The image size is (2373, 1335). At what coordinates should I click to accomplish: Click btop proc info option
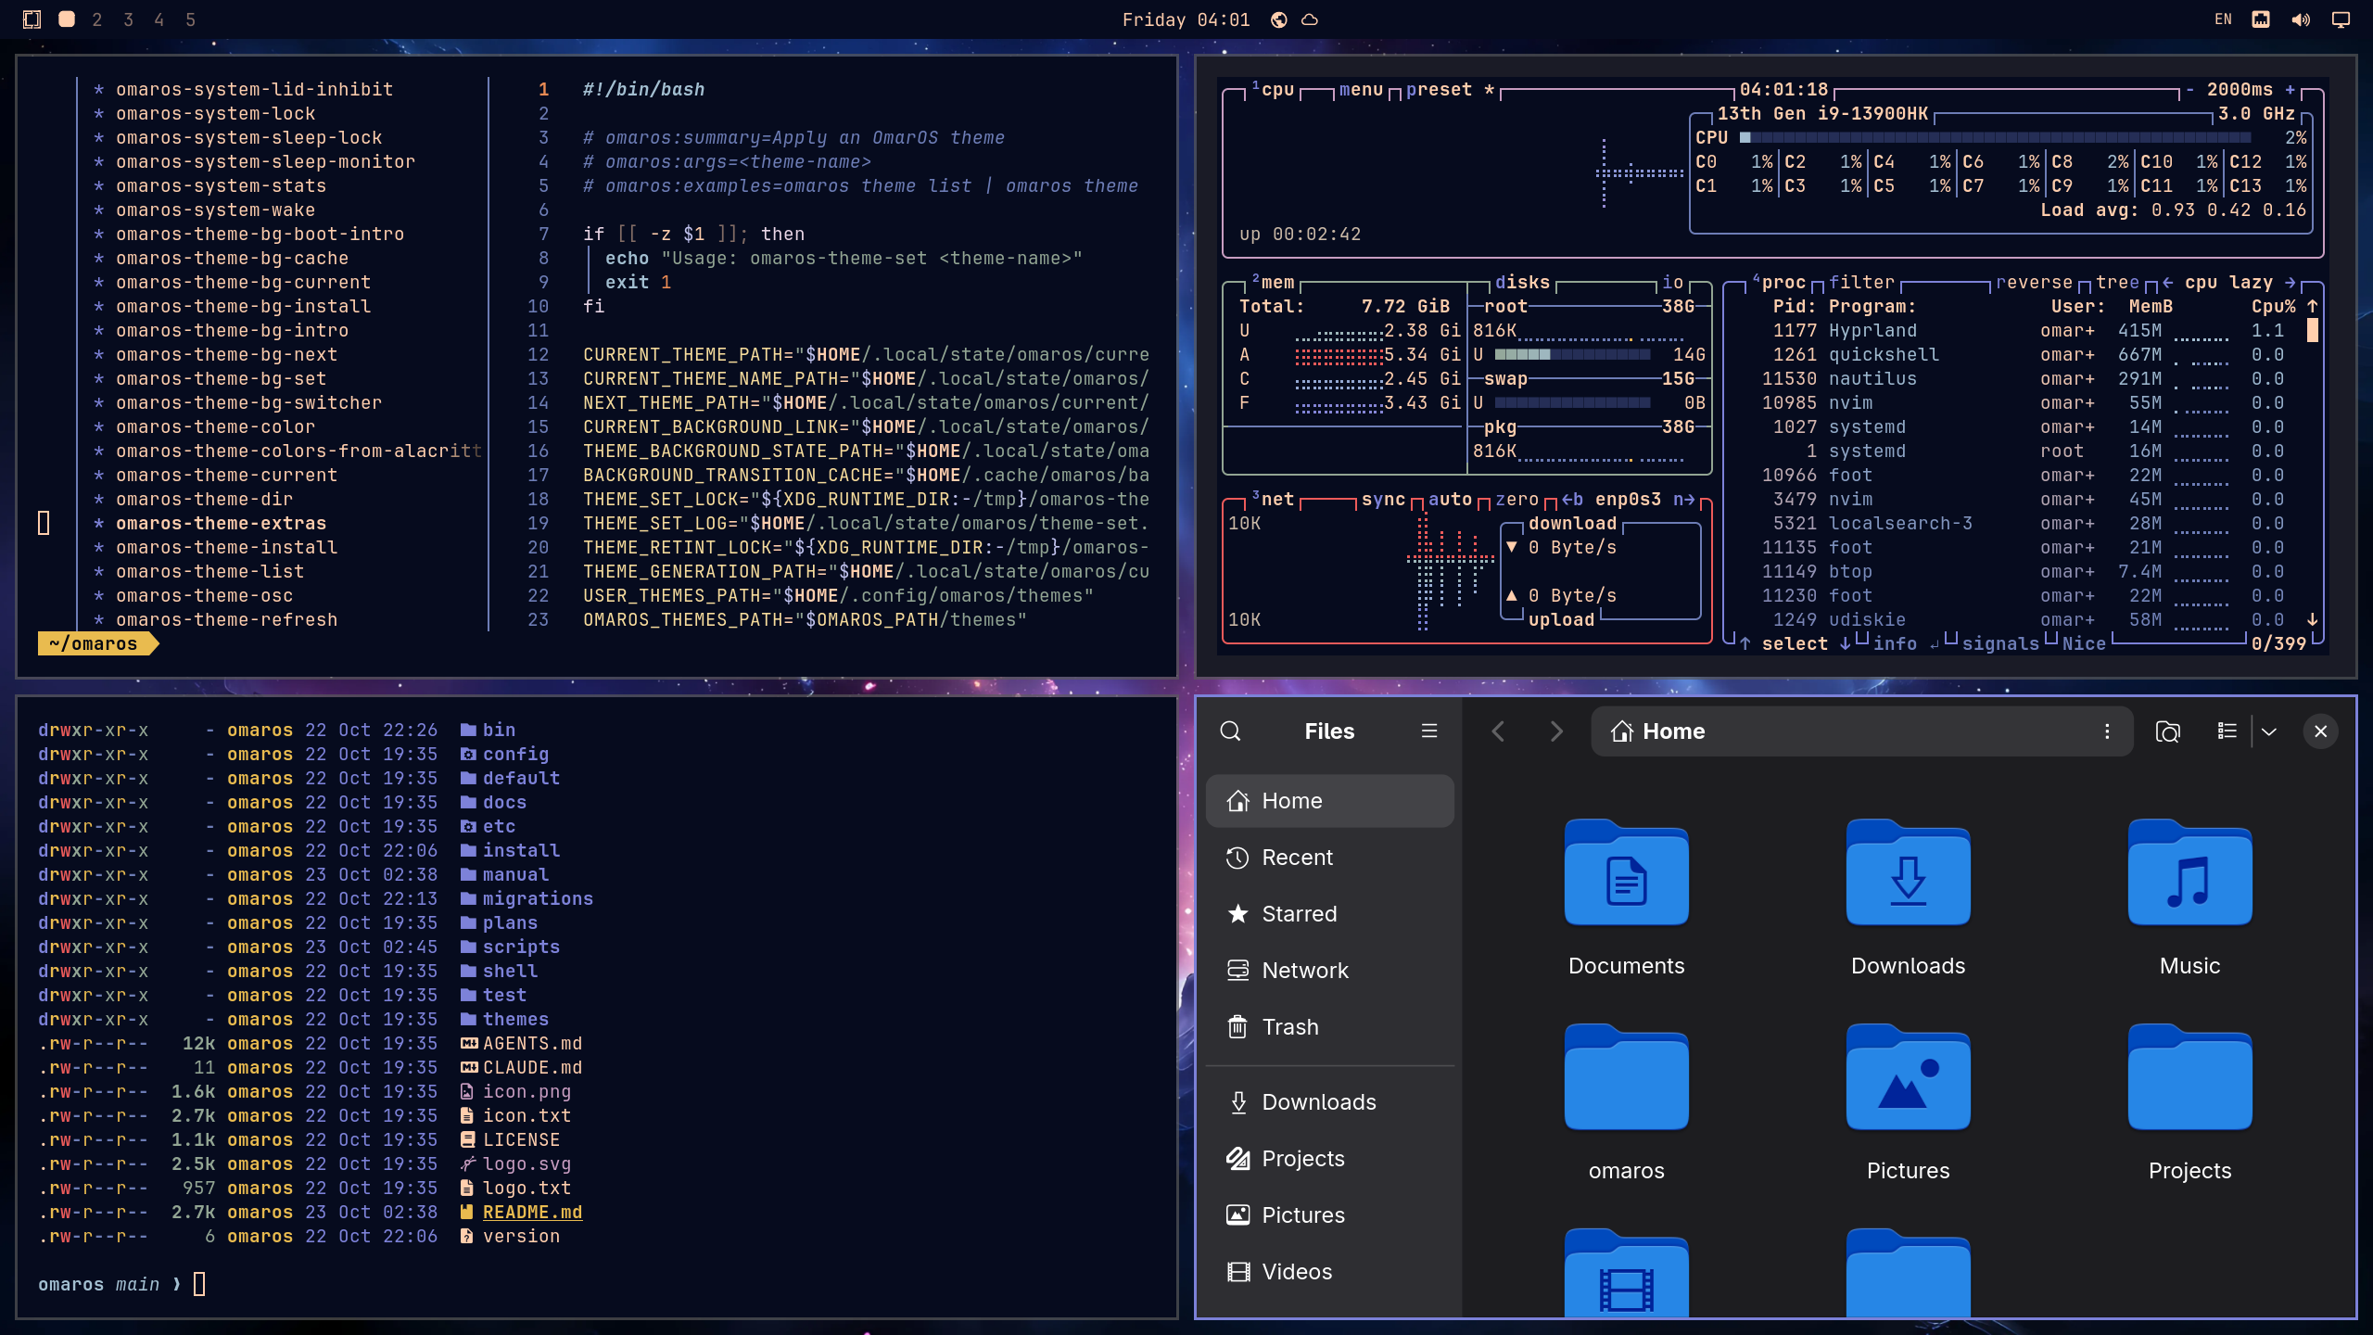pyautogui.click(x=1895, y=644)
